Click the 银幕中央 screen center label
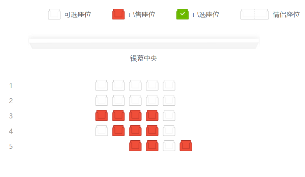This screenshot has width=305, height=177. click(143, 58)
